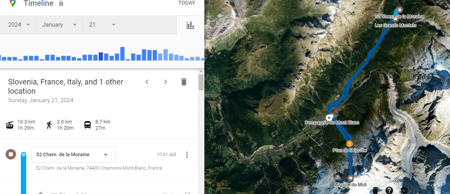
Task: Click the brown stop icon beside 52 Chem. de la Moraine
Action: 11,155
